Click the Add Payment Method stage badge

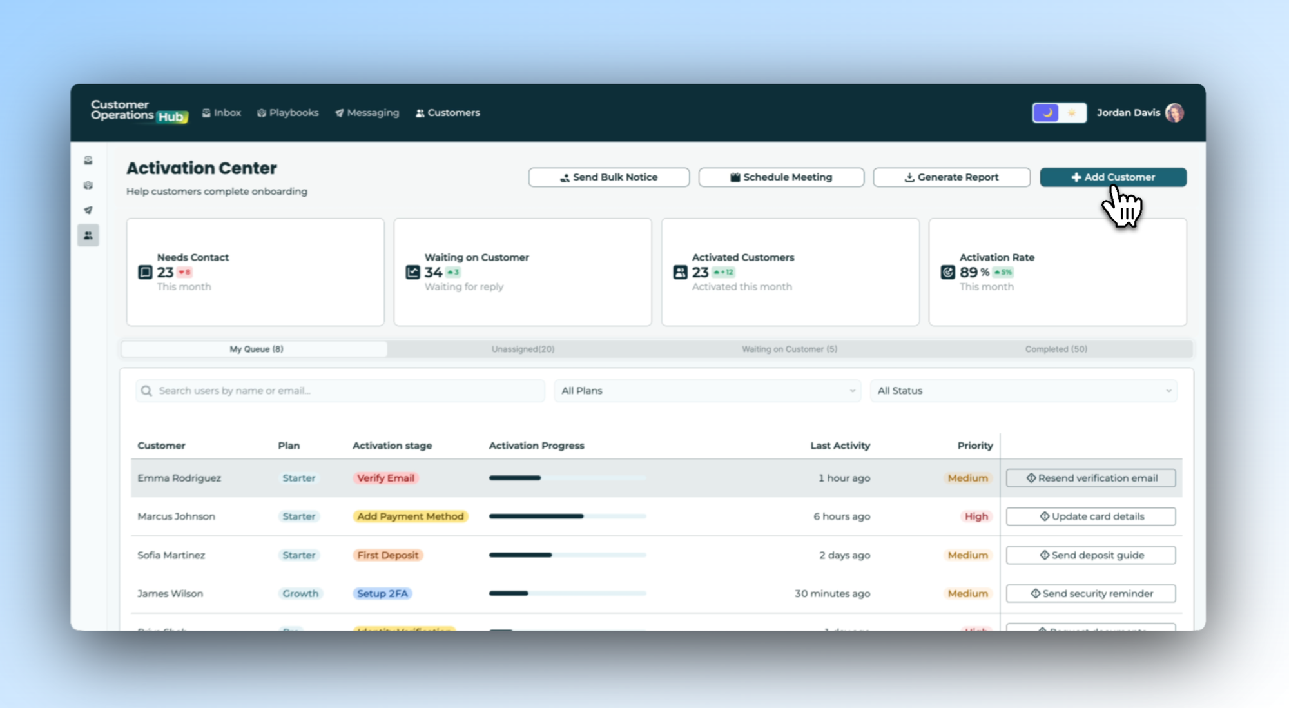point(411,516)
